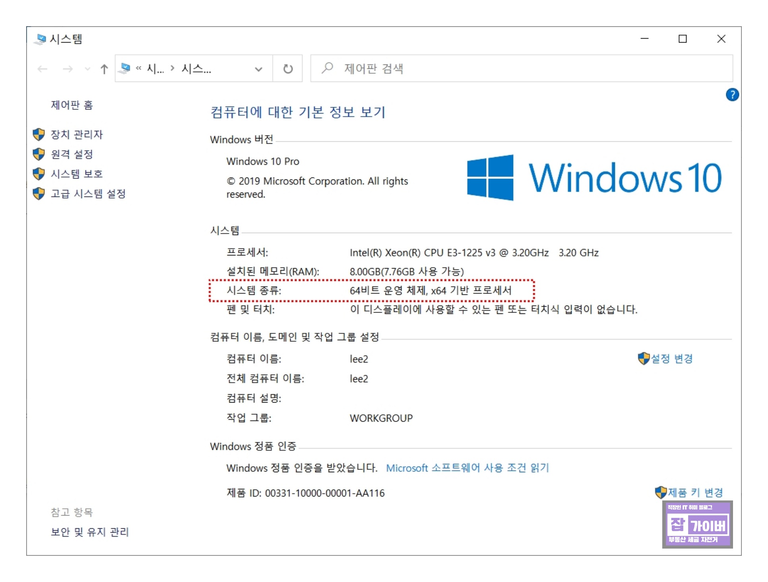The height and width of the screenshot is (582, 768).
Task: Click the 제어판 검색 search field
Action: click(517, 69)
